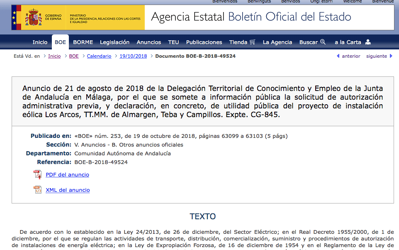Open the Tienda store link
This screenshot has height=250, width=399.
(238, 42)
